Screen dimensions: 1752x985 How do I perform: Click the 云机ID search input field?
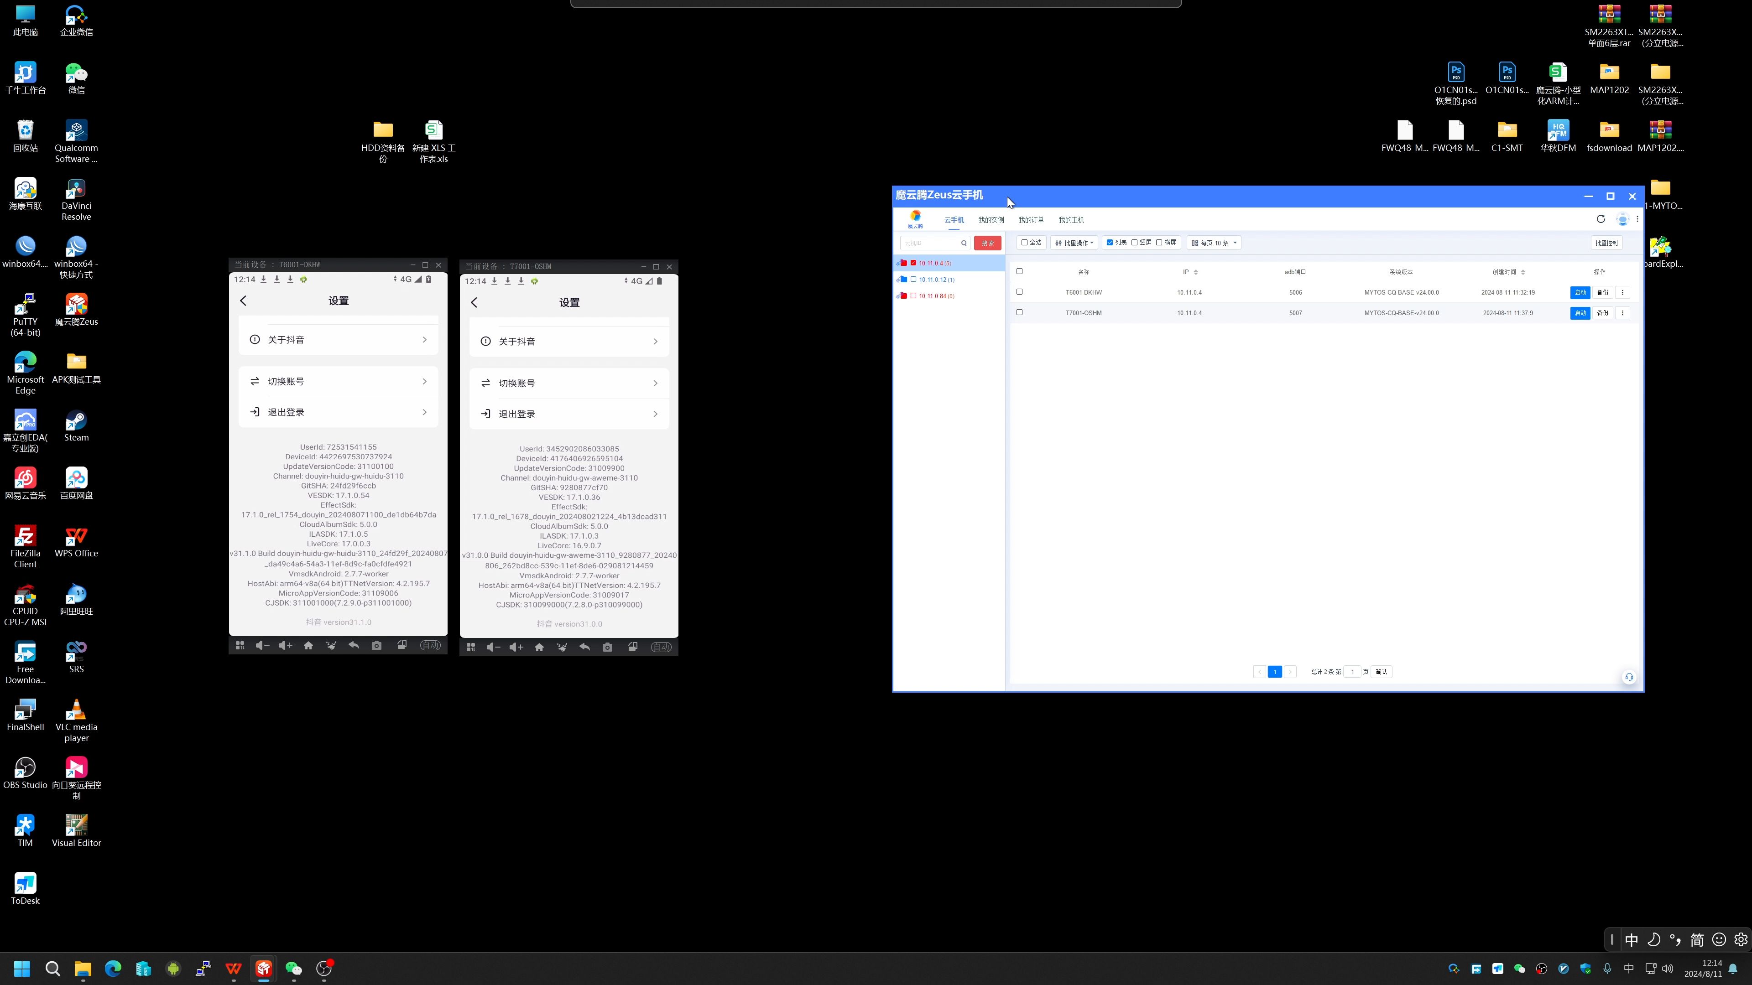tap(930, 243)
